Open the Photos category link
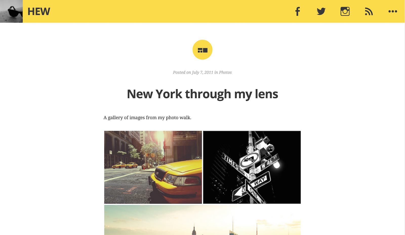Screen dimensions: 405x235 [225, 72]
